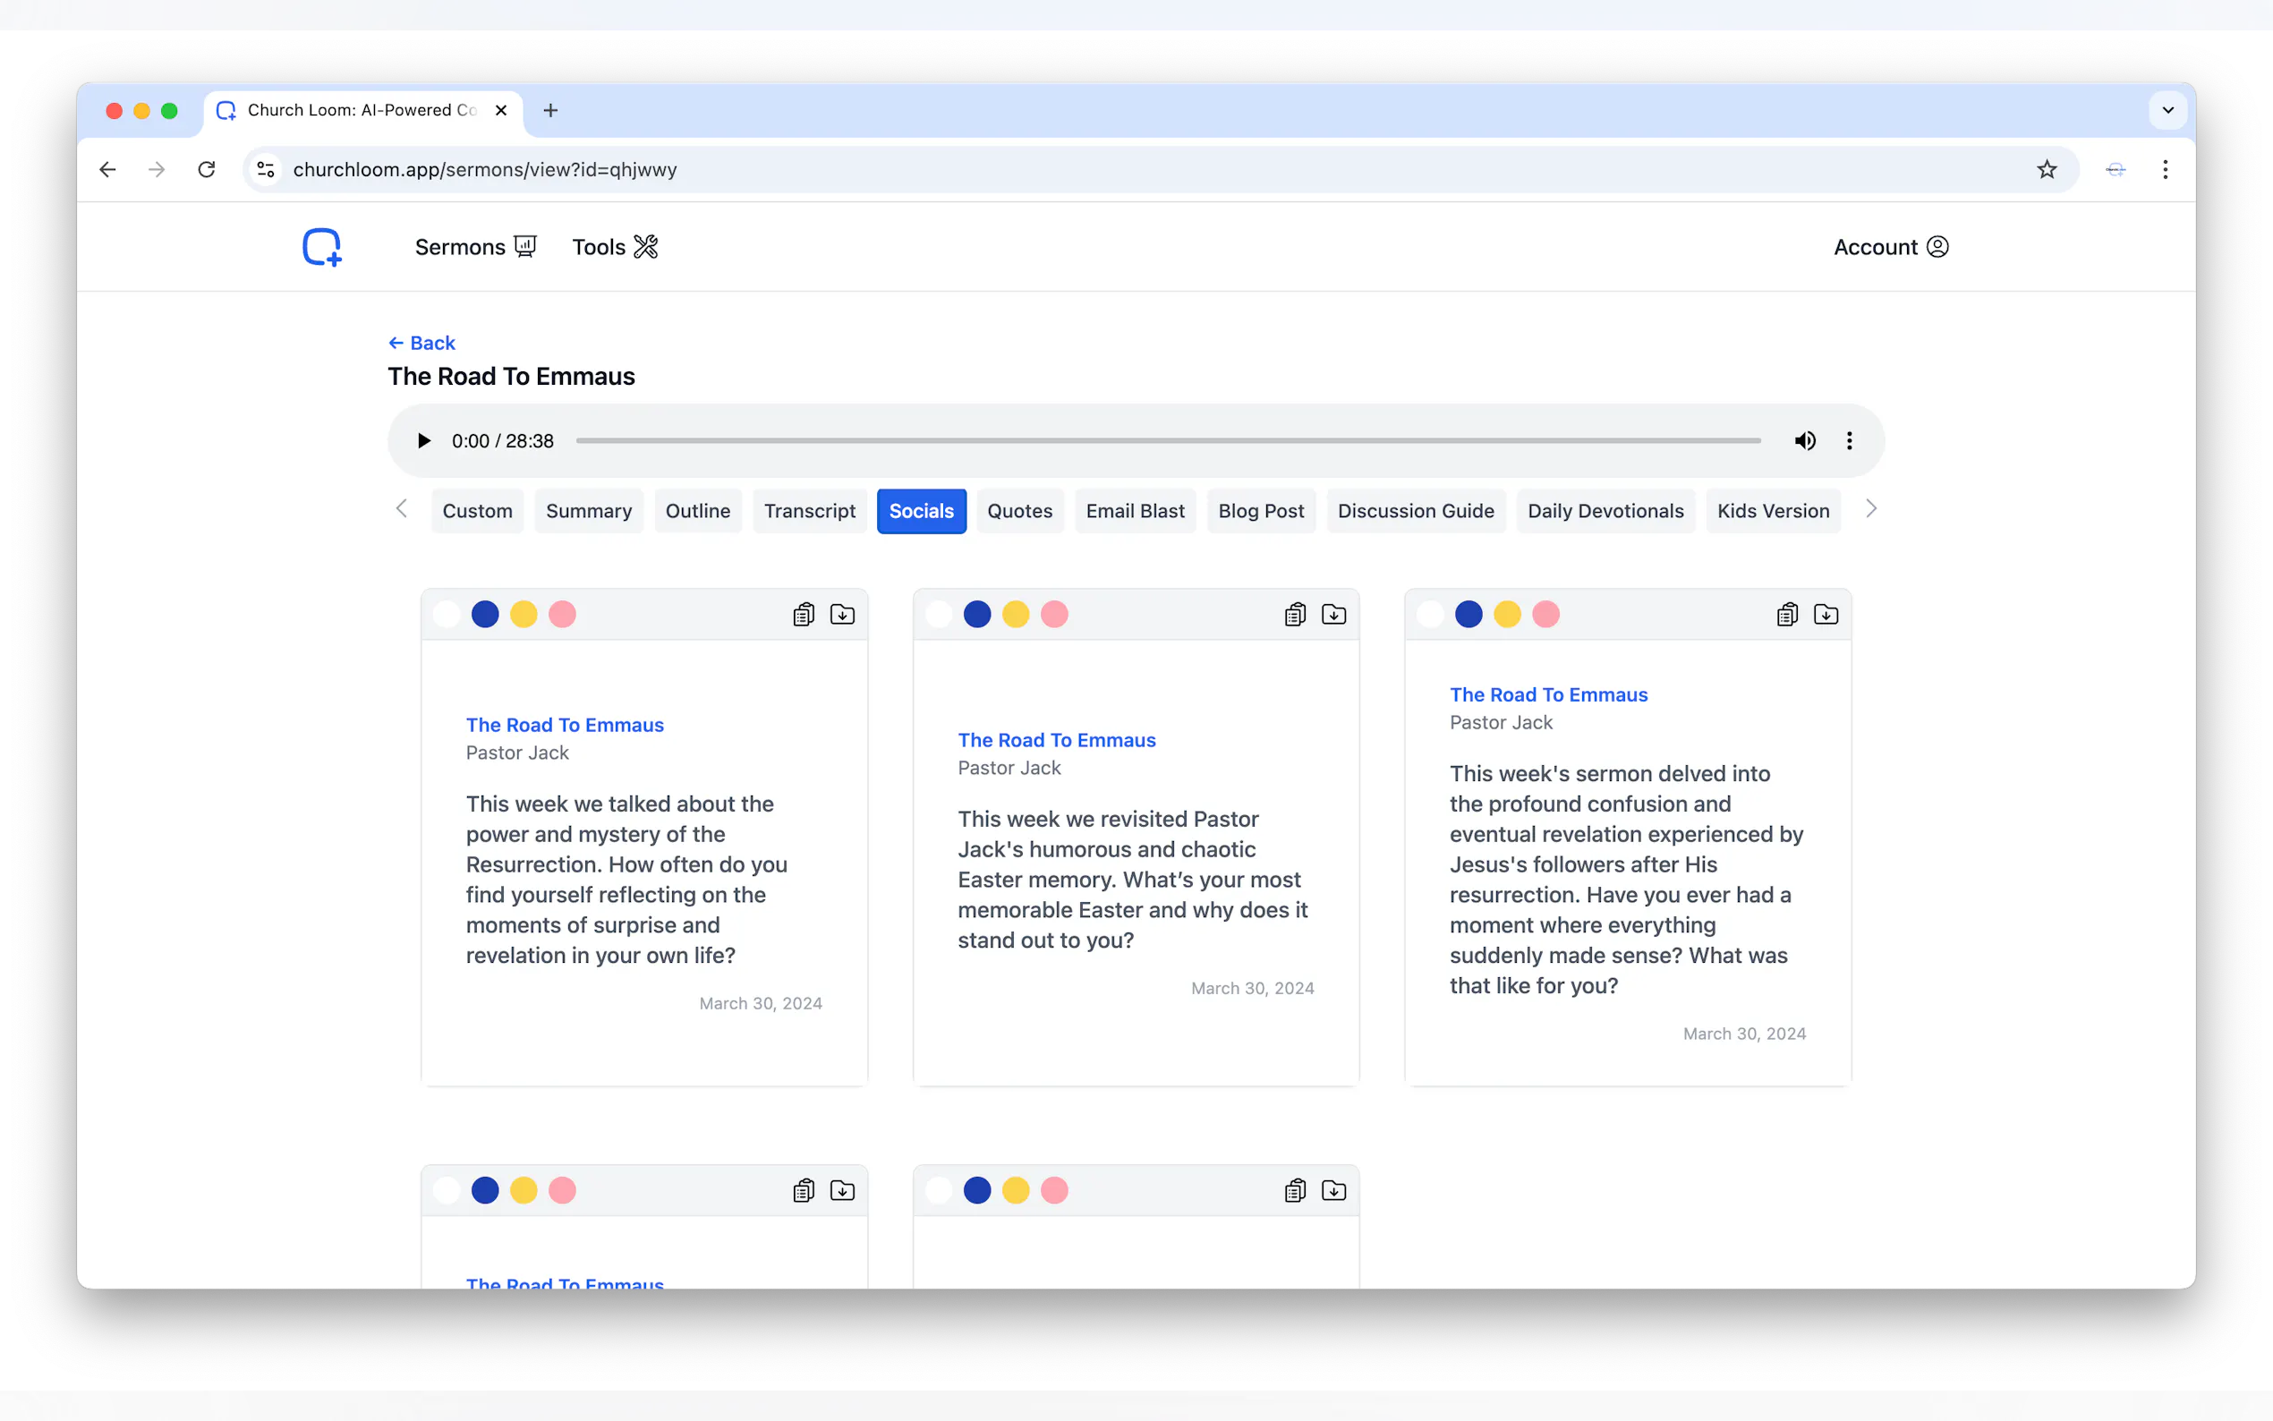
Task: Copy the first social card text
Action: (803, 615)
